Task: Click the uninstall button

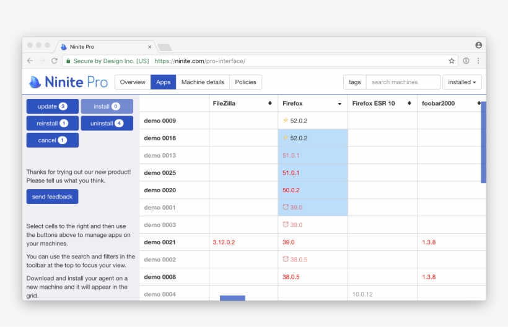Action: tap(107, 123)
